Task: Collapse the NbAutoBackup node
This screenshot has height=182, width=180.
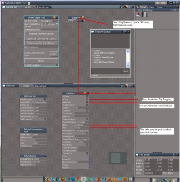Action: click(x=45, y=156)
